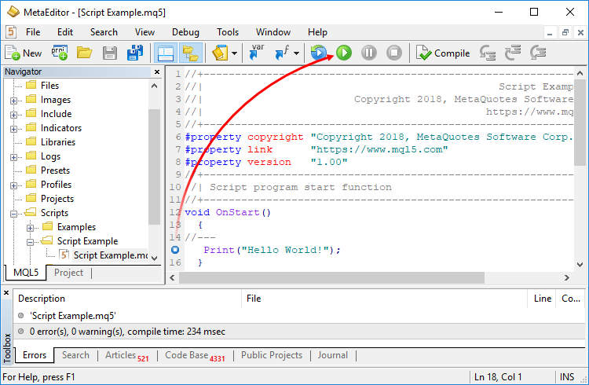589x385 pixels.
Task: Open the Help menu
Action: pos(317,32)
